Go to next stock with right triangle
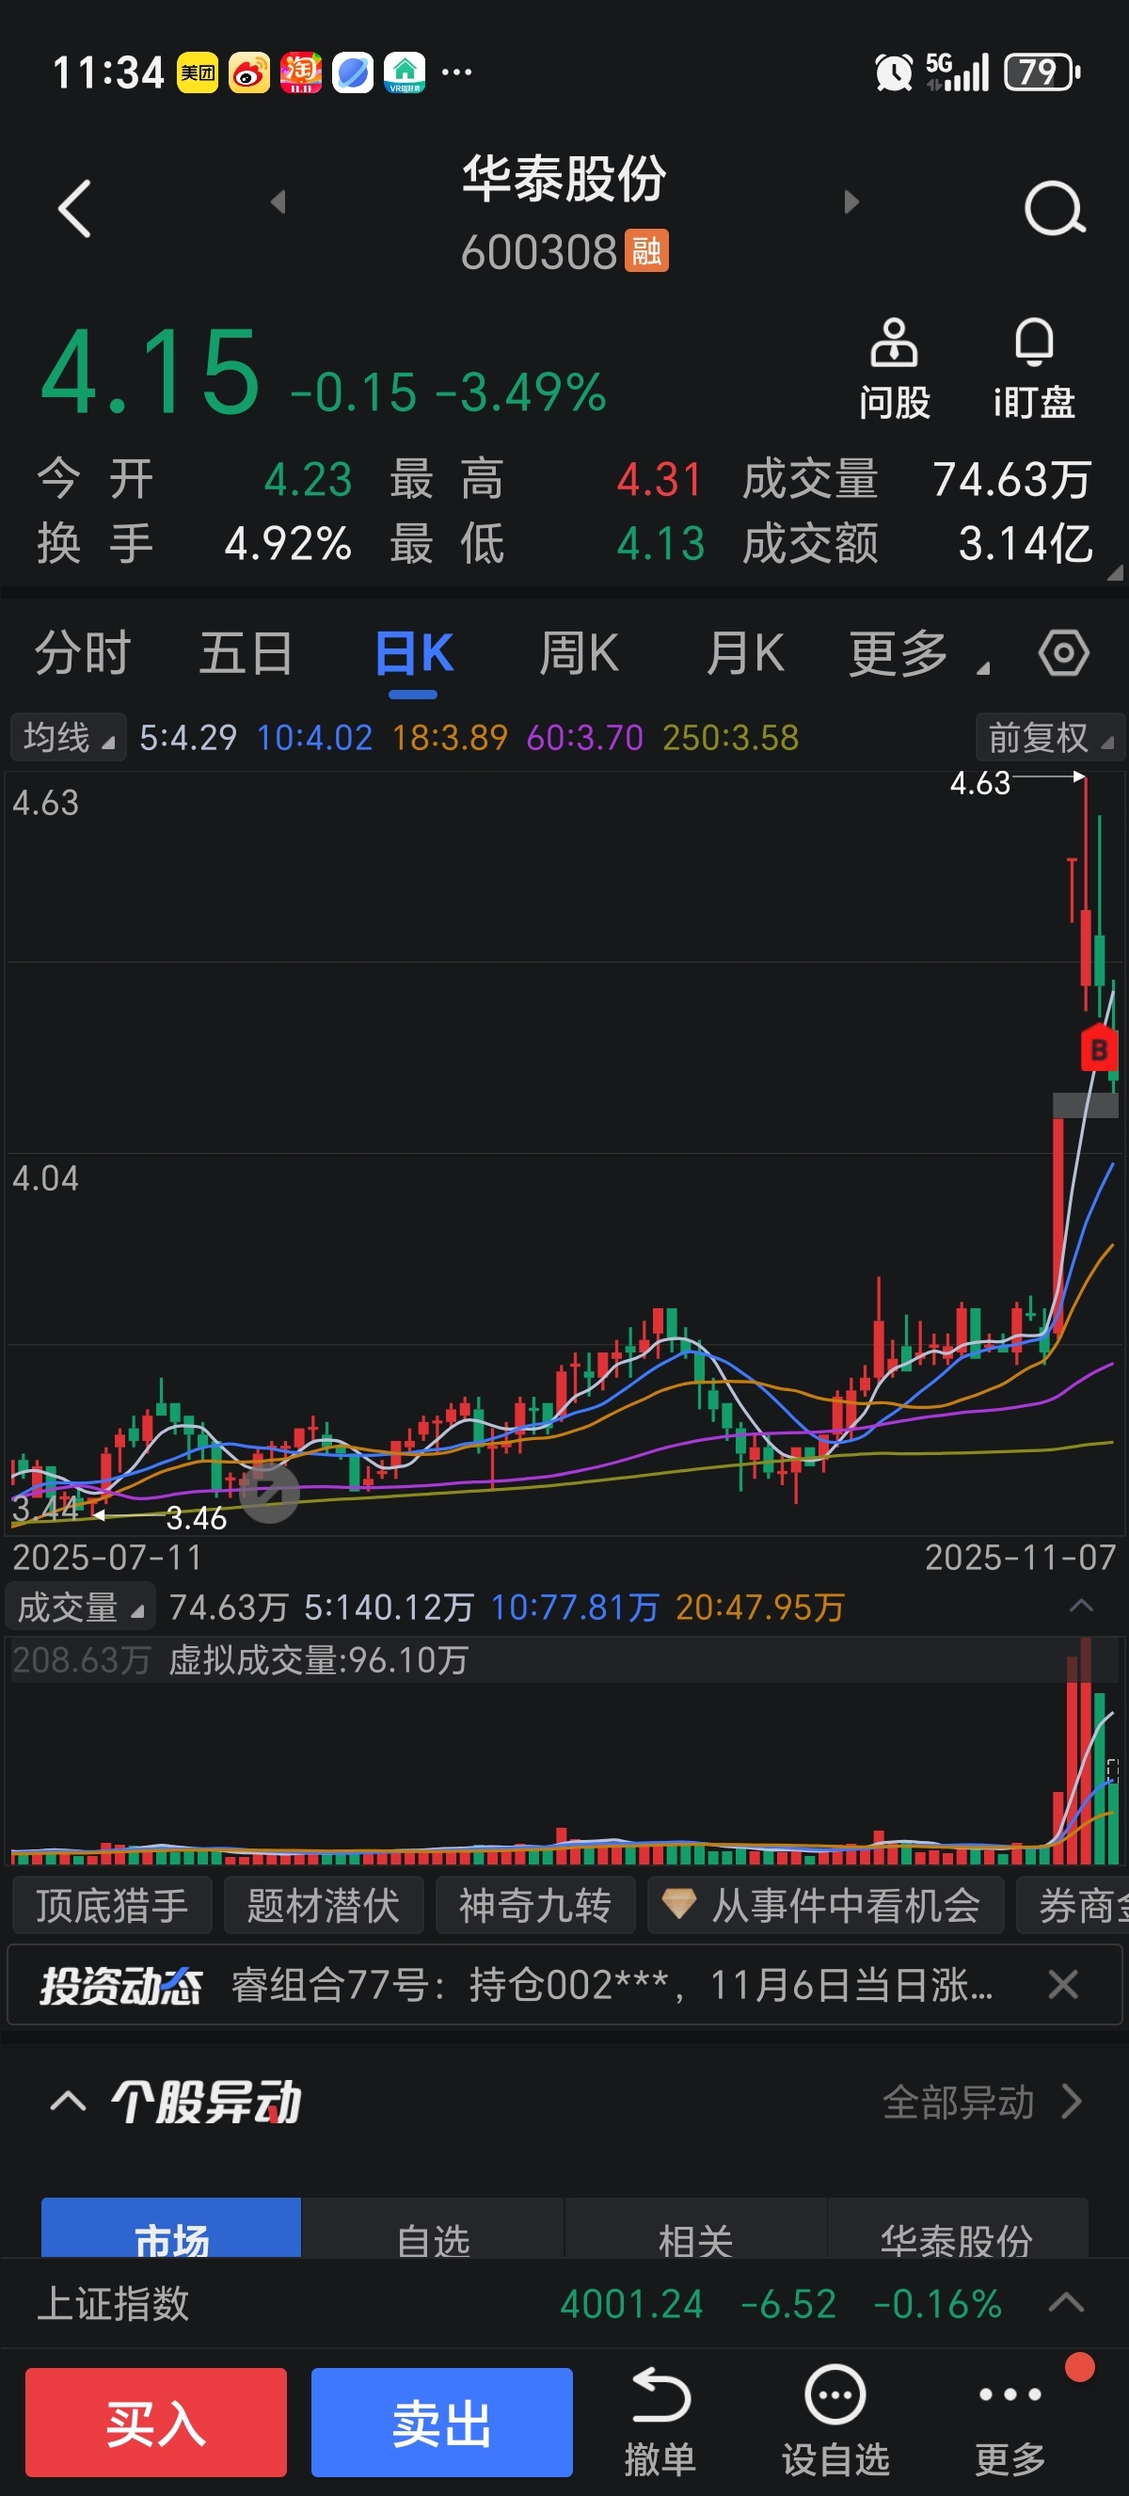The height and width of the screenshot is (2496, 1129). pyautogui.click(x=851, y=201)
